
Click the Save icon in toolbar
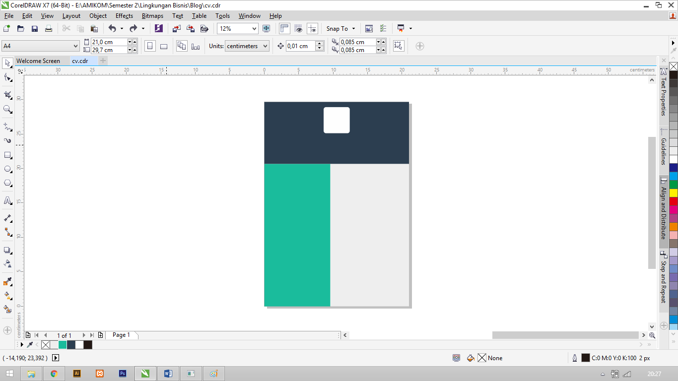point(35,29)
